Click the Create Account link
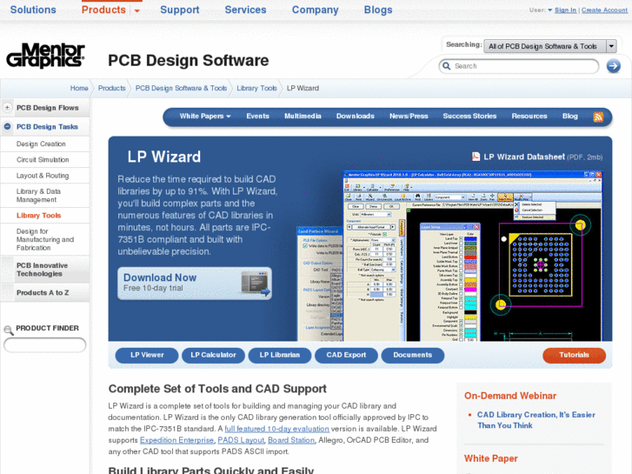632x474 pixels. click(604, 10)
